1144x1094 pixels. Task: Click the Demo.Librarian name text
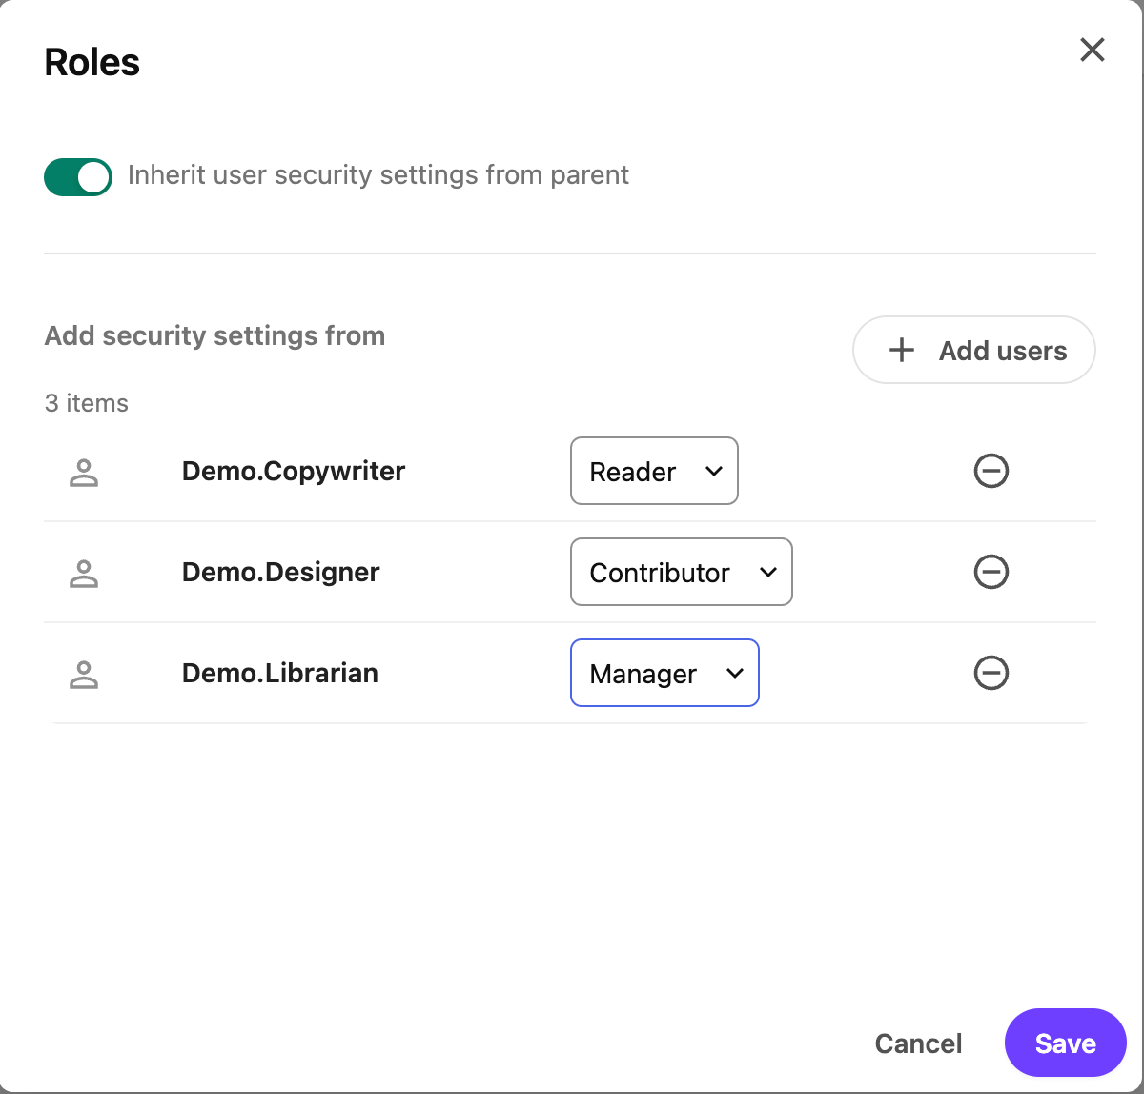[x=279, y=673]
